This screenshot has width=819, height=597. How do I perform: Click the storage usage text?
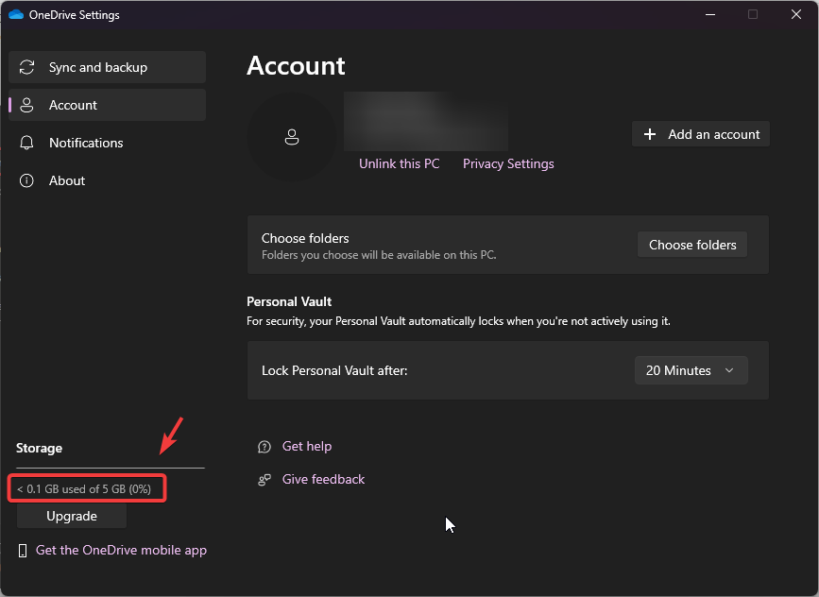coord(84,489)
